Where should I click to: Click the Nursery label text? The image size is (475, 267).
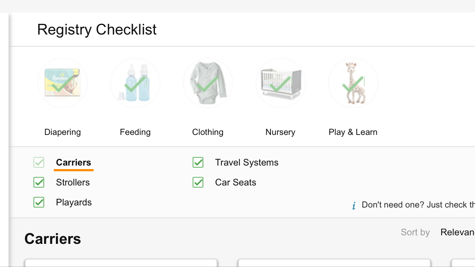coord(281,132)
